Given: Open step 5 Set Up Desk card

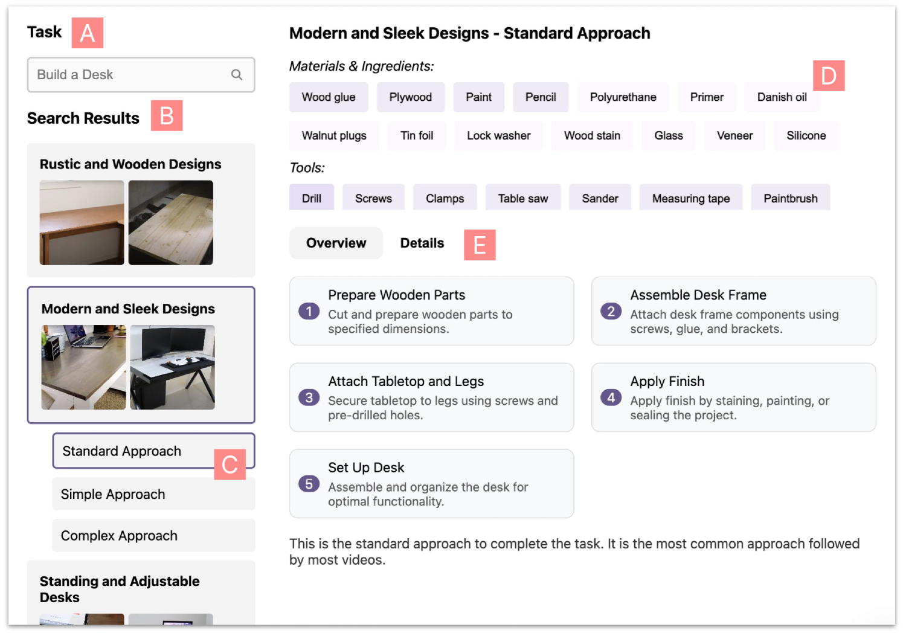Looking at the screenshot, I should pyautogui.click(x=432, y=484).
